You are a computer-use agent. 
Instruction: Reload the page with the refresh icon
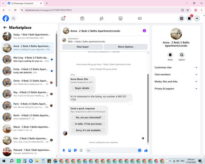click(x=15, y=10)
